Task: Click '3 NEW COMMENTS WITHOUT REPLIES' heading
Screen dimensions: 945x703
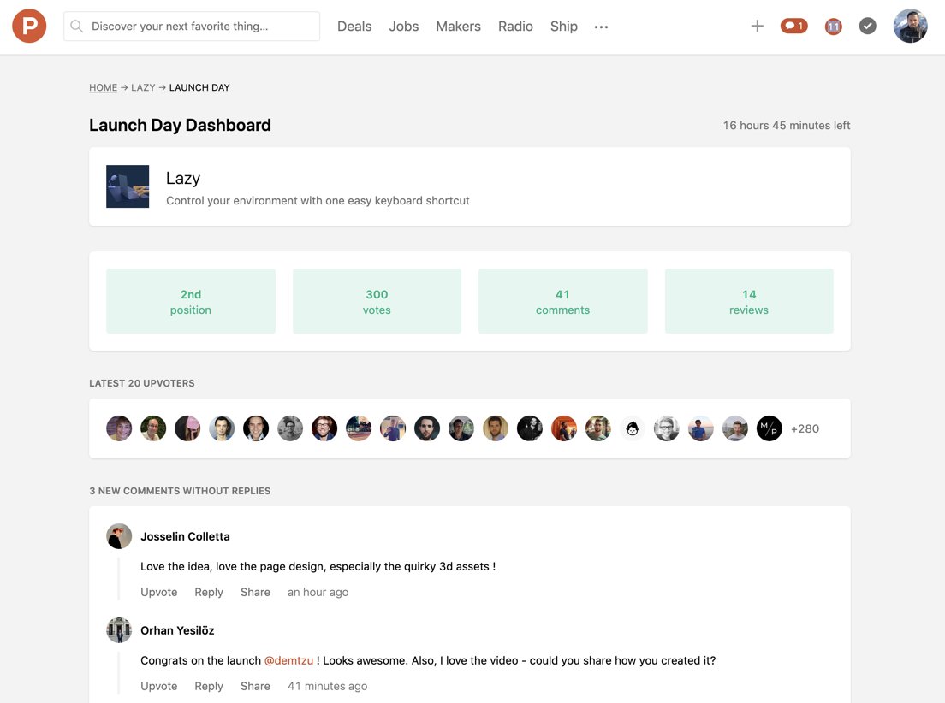Action: point(180,491)
